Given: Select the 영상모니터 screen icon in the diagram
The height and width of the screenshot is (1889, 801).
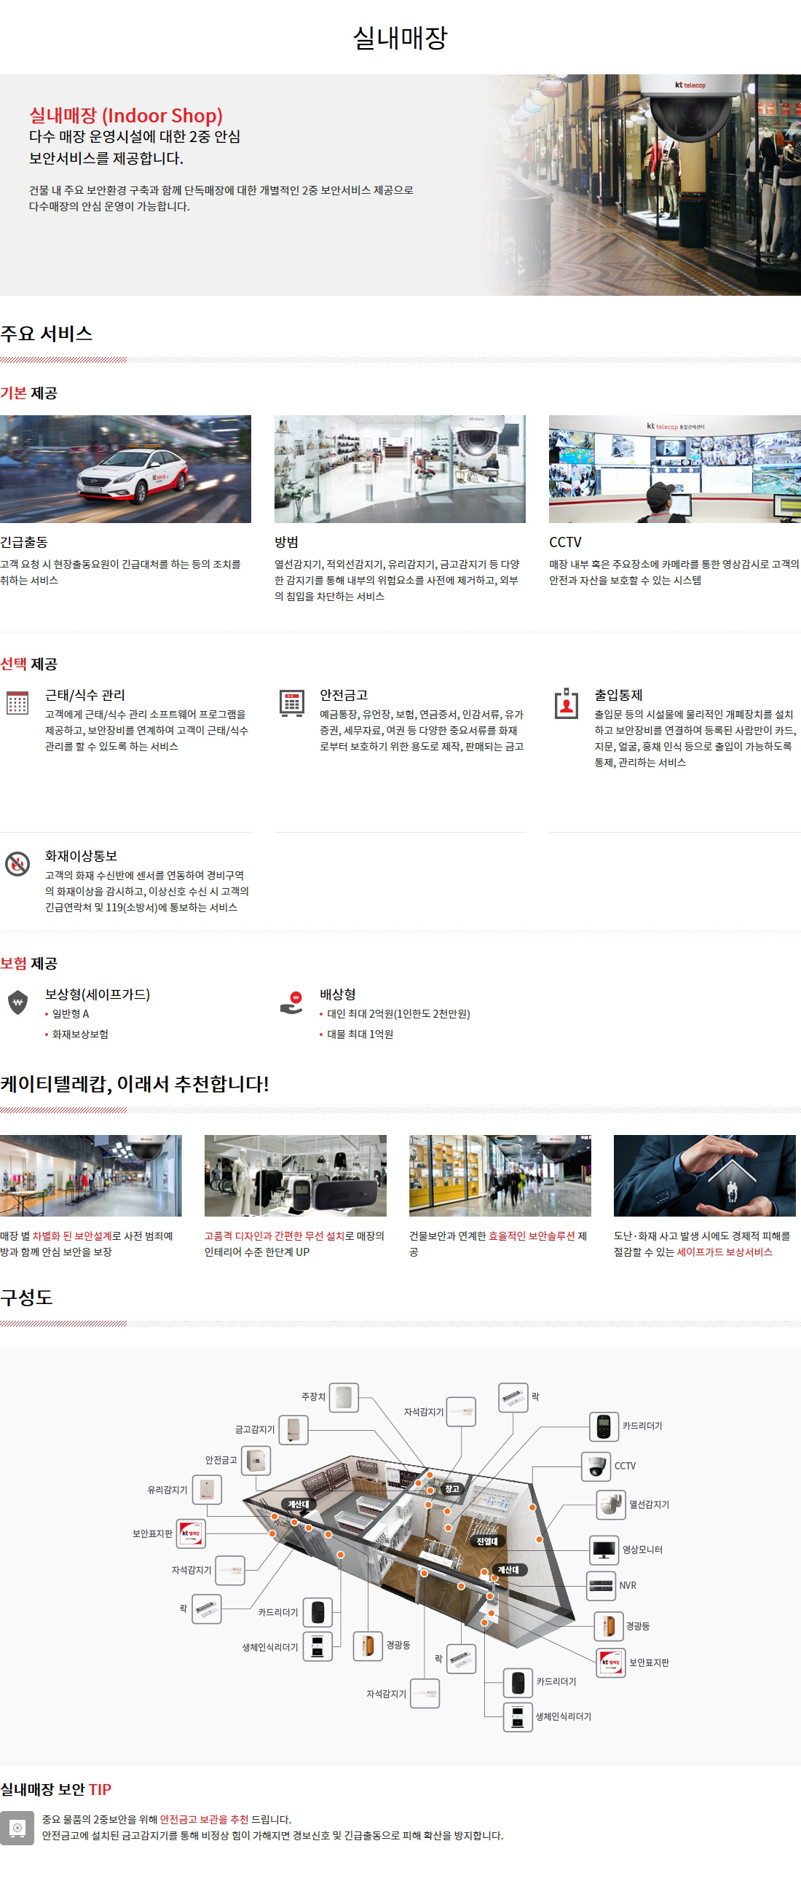Looking at the screenshot, I should pos(604,1550).
